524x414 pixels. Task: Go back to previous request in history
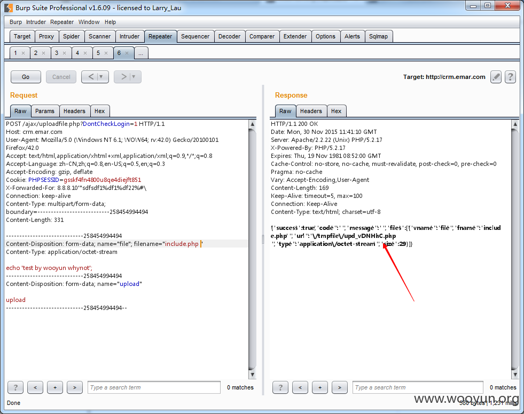(x=91, y=77)
